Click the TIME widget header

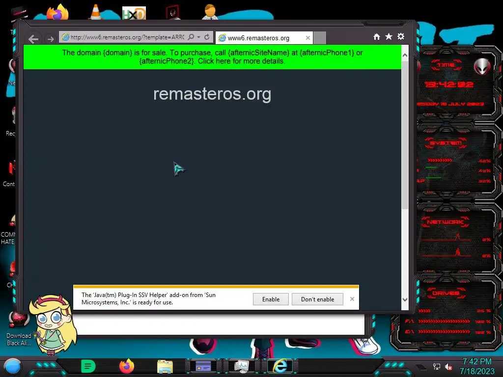point(446,65)
